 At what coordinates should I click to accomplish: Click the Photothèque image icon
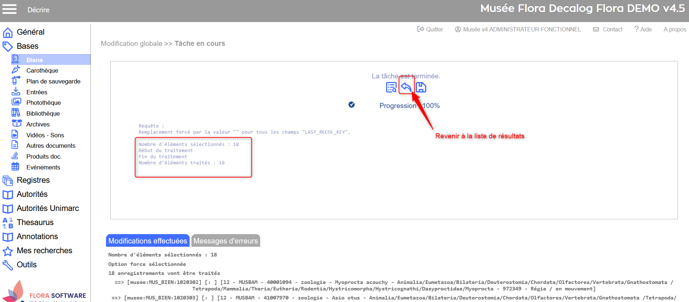coord(16,102)
